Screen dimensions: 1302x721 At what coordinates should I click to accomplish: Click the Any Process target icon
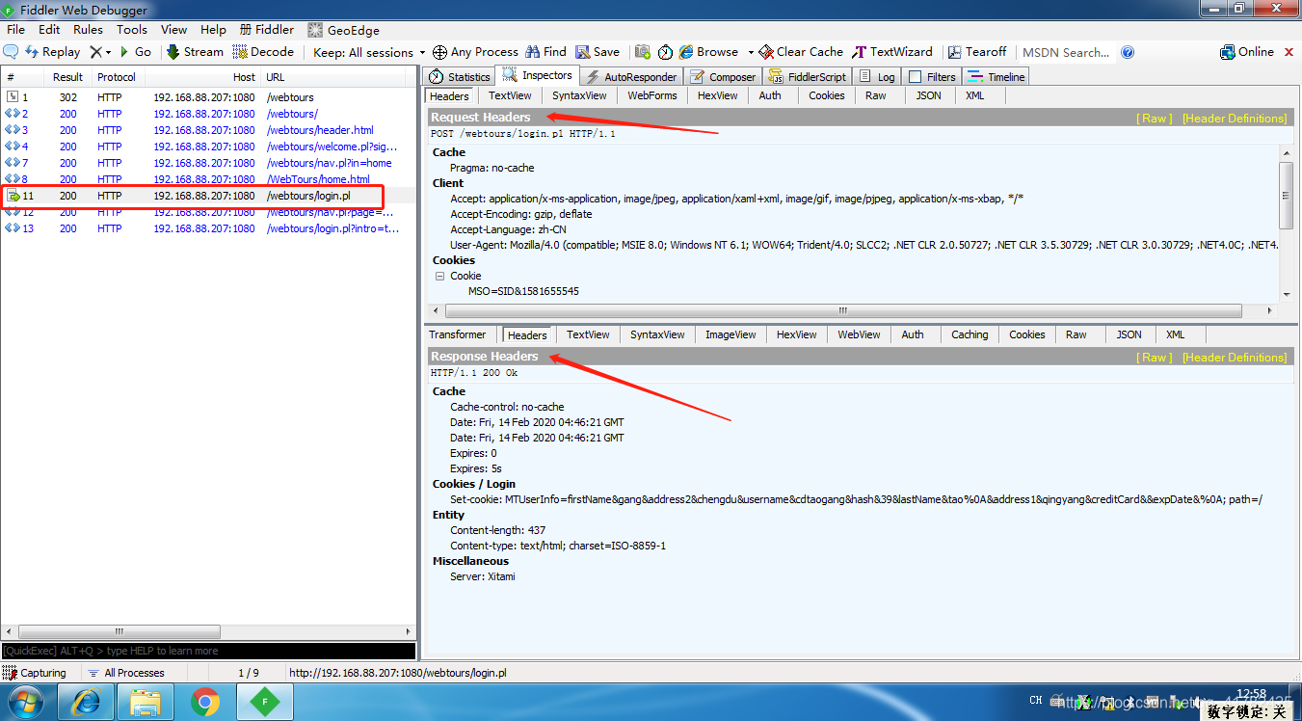click(439, 52)
